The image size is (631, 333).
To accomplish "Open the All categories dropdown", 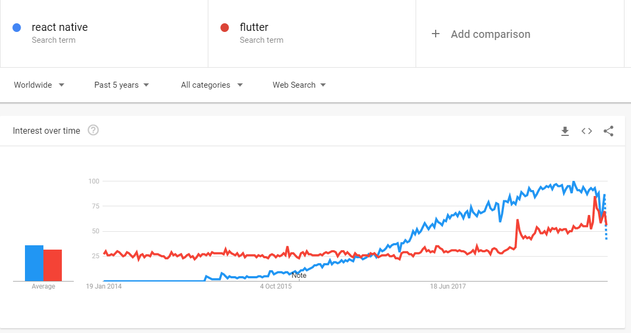I will pyautogui.click(x=212, y=85).
